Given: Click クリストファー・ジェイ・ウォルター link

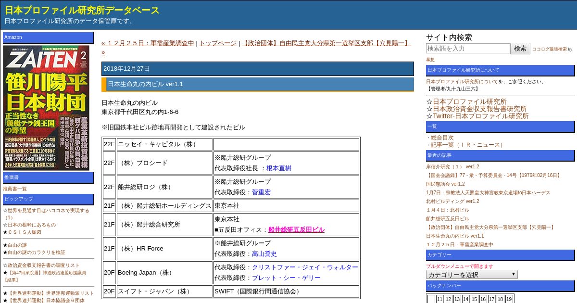Looking at the screenshot, I should tap(305, 267).
